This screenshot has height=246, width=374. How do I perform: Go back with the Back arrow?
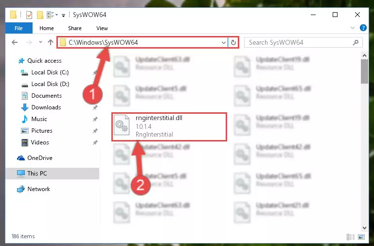pyautogui.click(x=15, y=42)
